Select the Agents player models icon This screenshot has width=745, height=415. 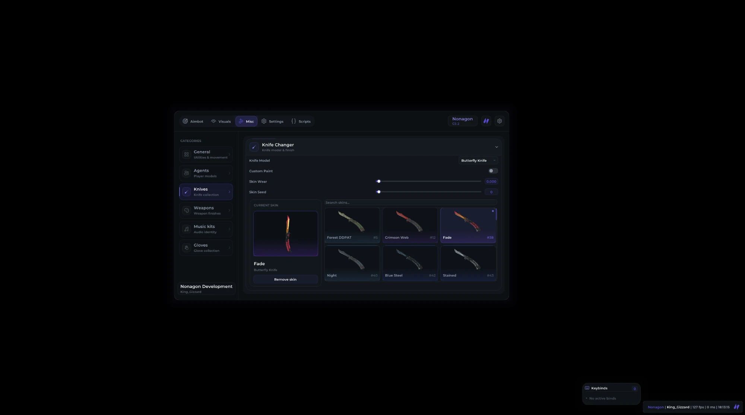coord(187,173)
